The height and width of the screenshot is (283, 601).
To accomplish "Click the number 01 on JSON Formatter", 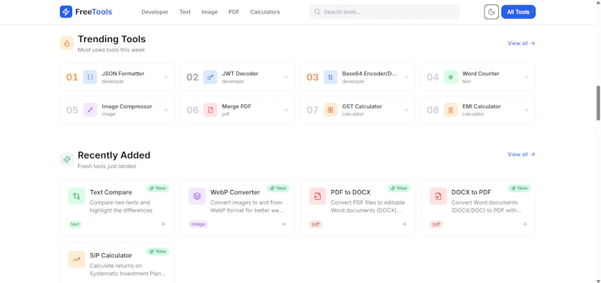I will pos(72,77).
